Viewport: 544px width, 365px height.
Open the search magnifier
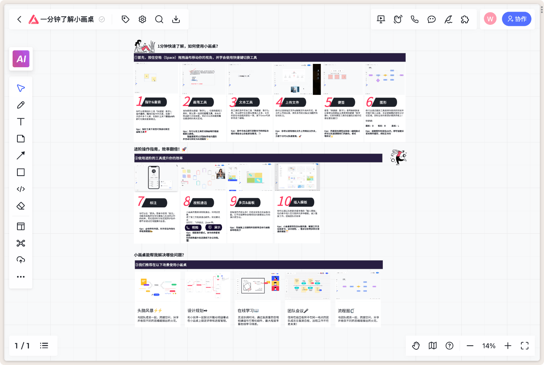point(159,19)
